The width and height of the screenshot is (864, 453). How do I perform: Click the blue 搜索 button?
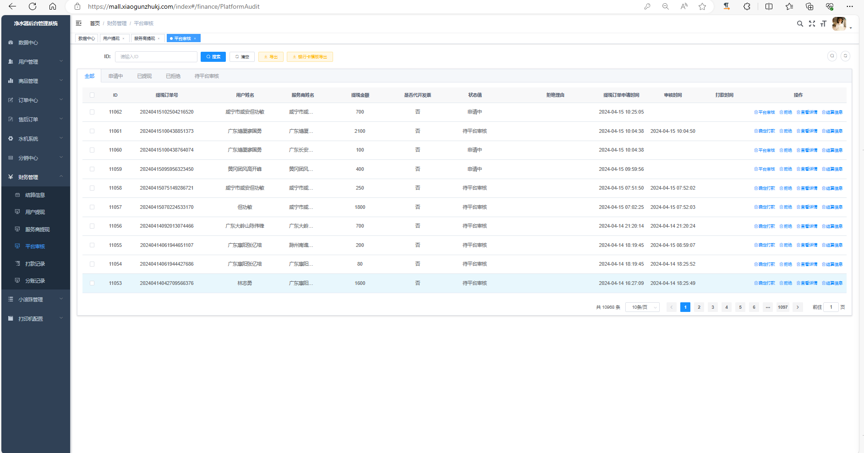pyautogui.click(x=213, y=57)
